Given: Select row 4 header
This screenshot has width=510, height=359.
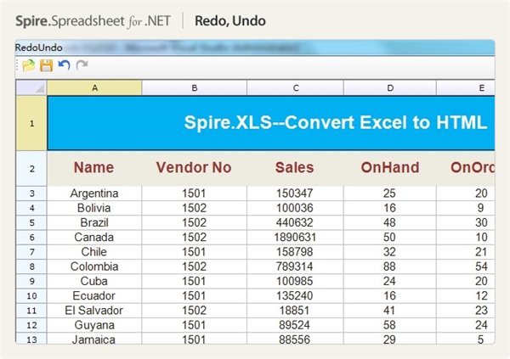Looking at the screenshot, I should point(31,208).
